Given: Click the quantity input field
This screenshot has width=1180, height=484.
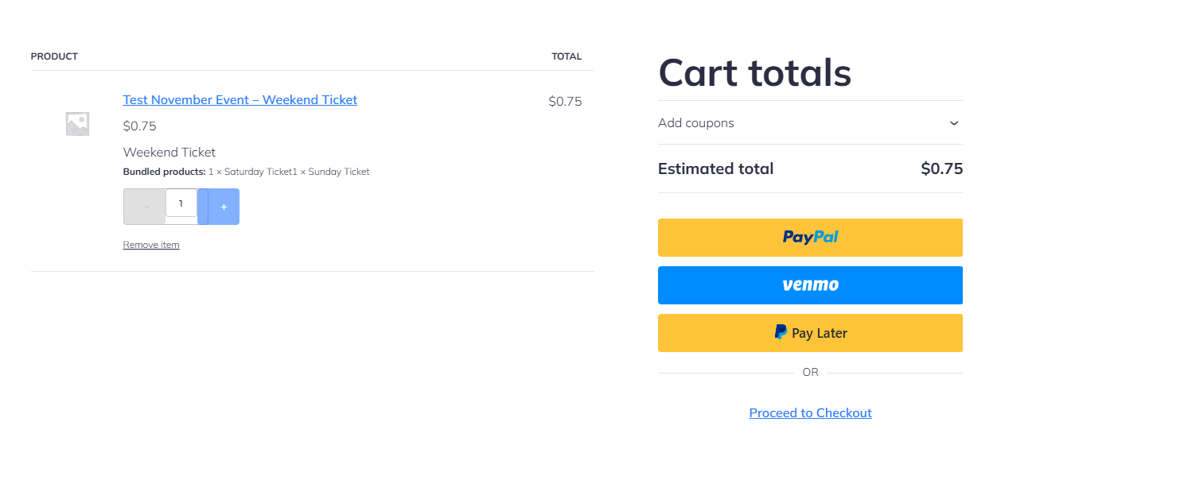Looking at the screenshot, I should [181, 203].
